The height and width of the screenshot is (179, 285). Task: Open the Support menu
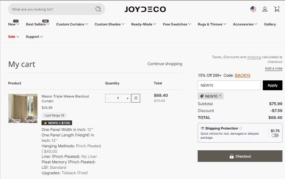pos(34,36)
